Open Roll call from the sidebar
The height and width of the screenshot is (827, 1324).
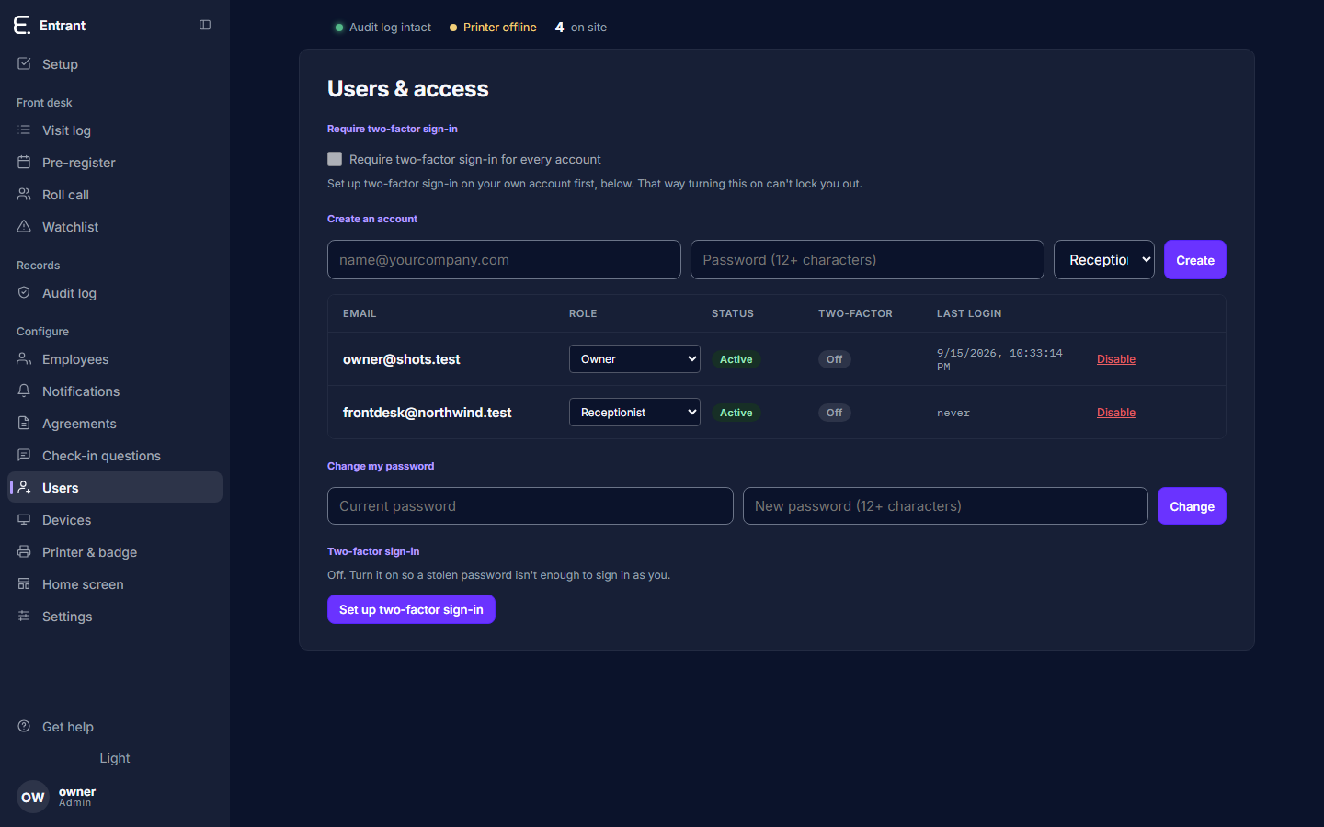115,195
